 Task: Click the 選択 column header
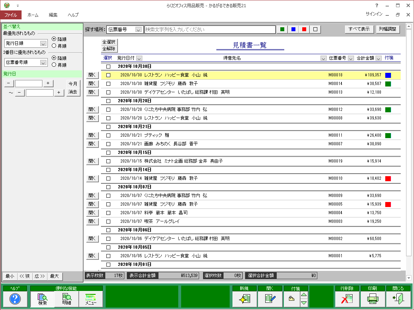click(108, 58)
